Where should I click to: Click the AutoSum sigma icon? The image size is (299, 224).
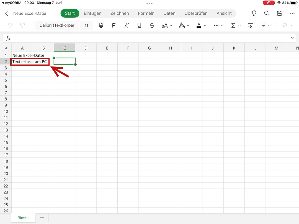(233, 25)
